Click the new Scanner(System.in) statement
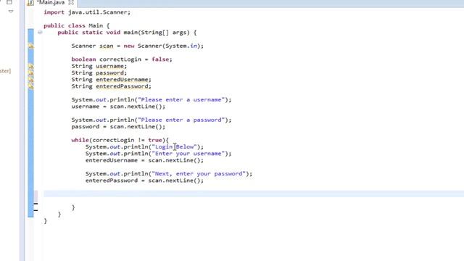Image resolution: width=464 pixels, height=261 pixels. [x=137, y=46]
